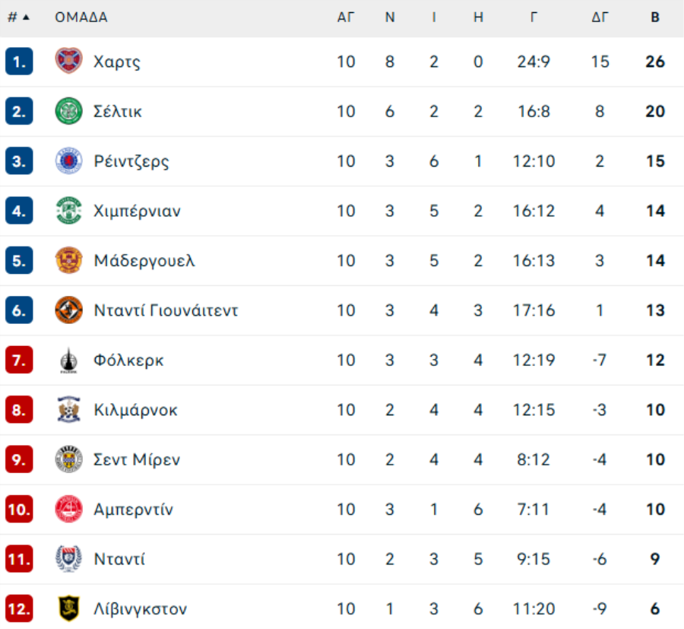This screenshot has height=629, width=684.
Task: Click the Livingston club crest icon
Action: coord(68,608)
